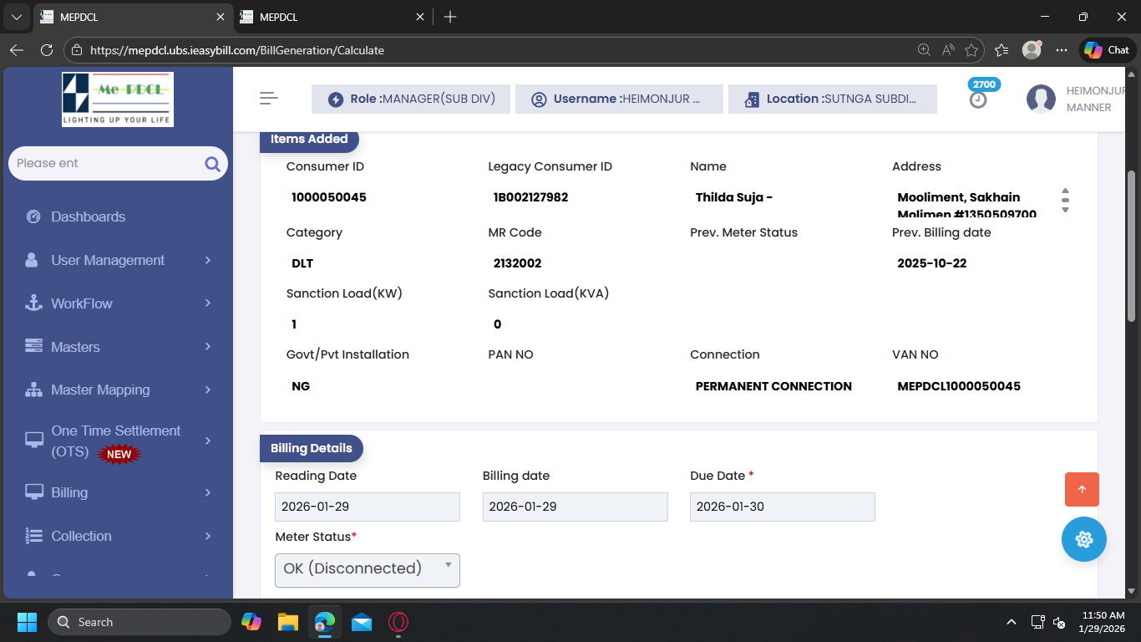Screen dimensions: 1141x642
Task: Click the Due Date field
Action: point(783,507)
